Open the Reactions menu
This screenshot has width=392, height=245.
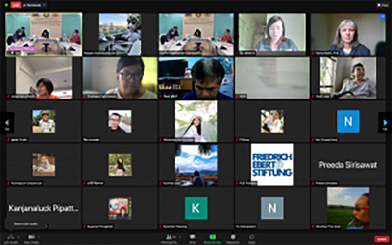click(x=233, y=238)
